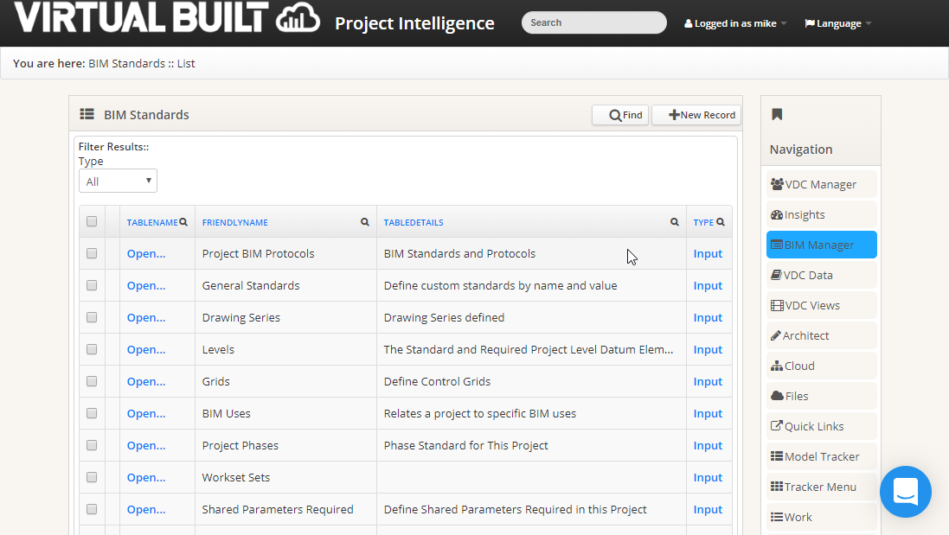This screenshot has width=949, height=535.
Task: Sort by TYPE column header
Action: pos(703,222)
